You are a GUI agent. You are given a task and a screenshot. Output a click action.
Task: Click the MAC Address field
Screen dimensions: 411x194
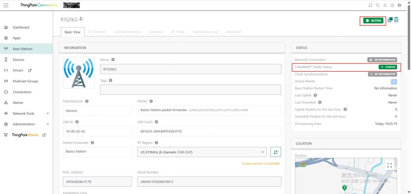click(97, 182)
